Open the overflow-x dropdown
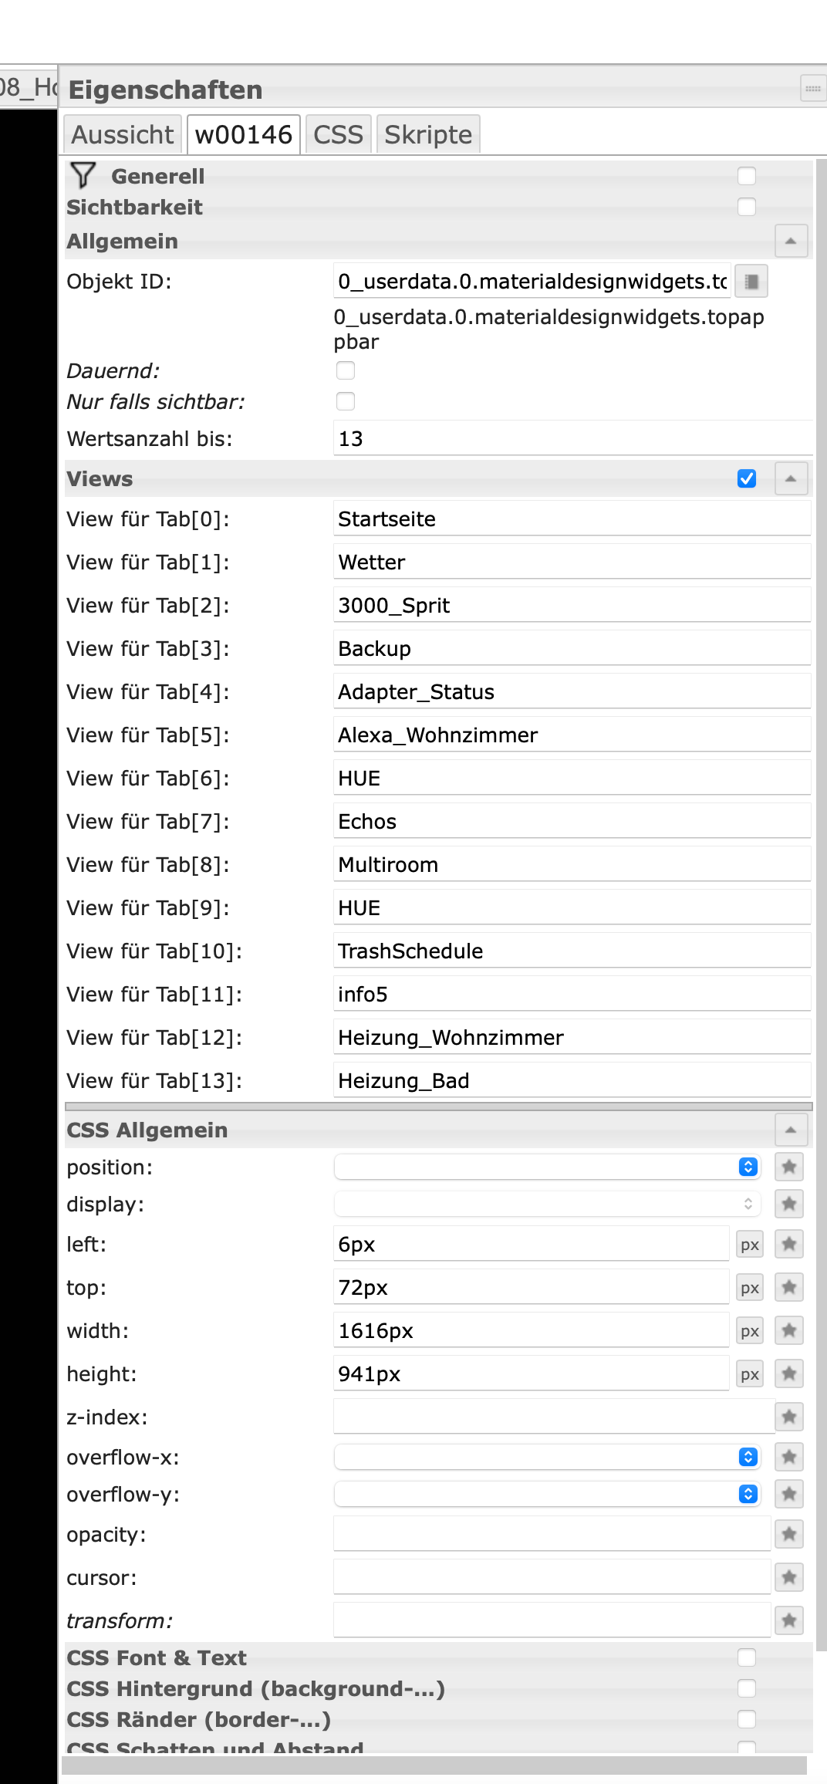This screenshot has width=827, height=1784. coord(547,1457)
